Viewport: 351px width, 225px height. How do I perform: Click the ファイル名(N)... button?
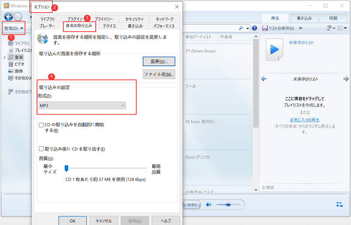point(159,74)
